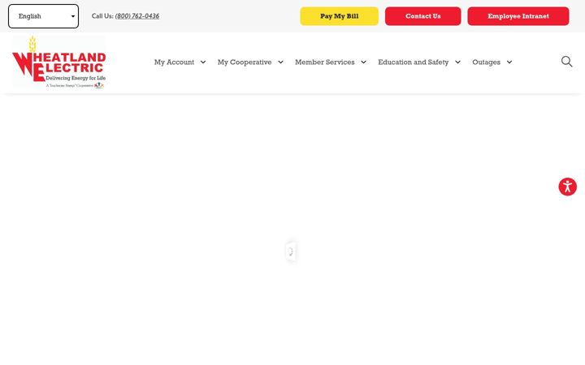Open the Outages menu item
Screen dimensions: 585x365
pos(486,62)
